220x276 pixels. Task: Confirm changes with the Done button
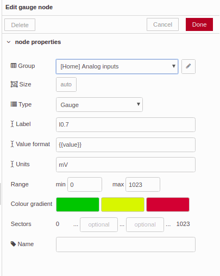(199, 24)
